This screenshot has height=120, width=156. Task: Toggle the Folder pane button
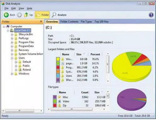42,15
